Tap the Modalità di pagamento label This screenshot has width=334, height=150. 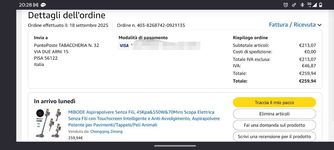(143, 38)
